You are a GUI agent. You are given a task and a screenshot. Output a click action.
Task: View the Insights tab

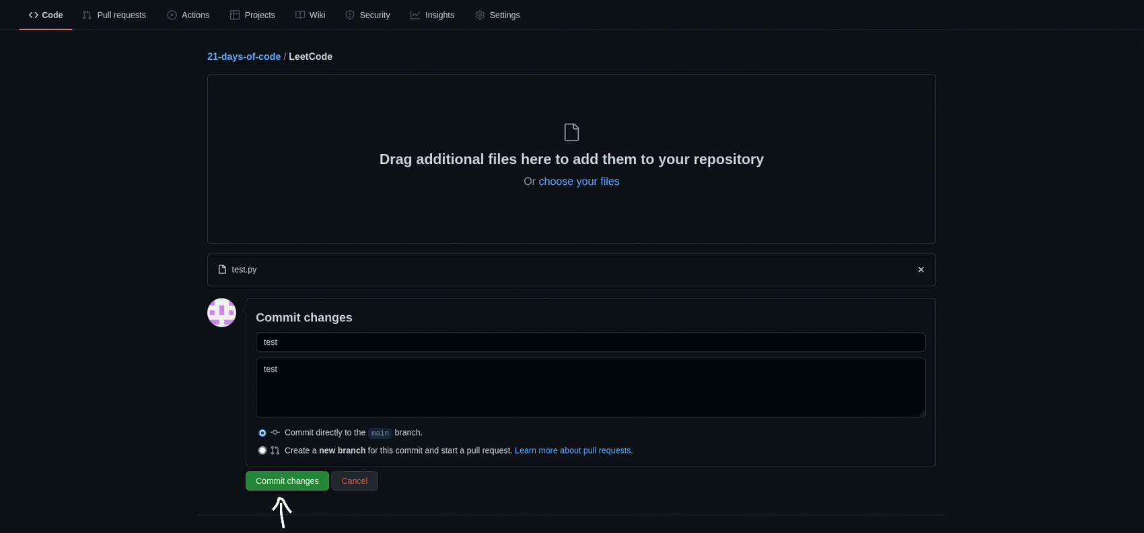[x=432, y=15]
